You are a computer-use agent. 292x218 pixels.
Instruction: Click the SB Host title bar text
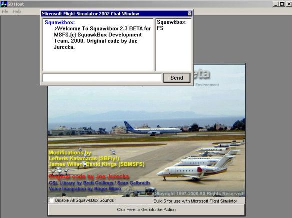pyautogui.click(x=16, y=4)
